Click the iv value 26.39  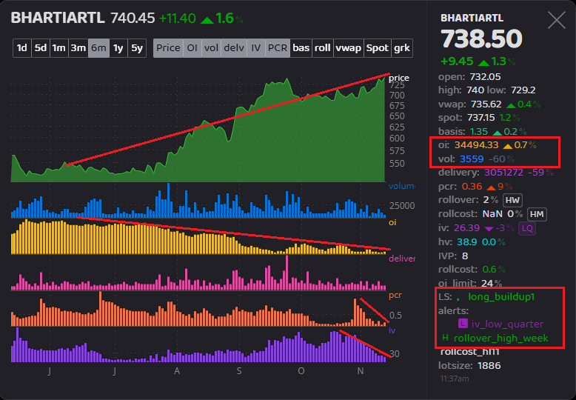tap(466, 228)
